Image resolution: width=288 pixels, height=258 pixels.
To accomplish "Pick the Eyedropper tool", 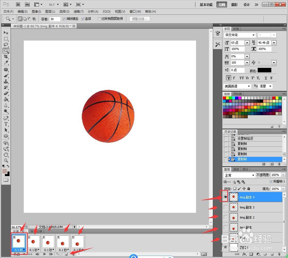I will [x=6, y=63].
